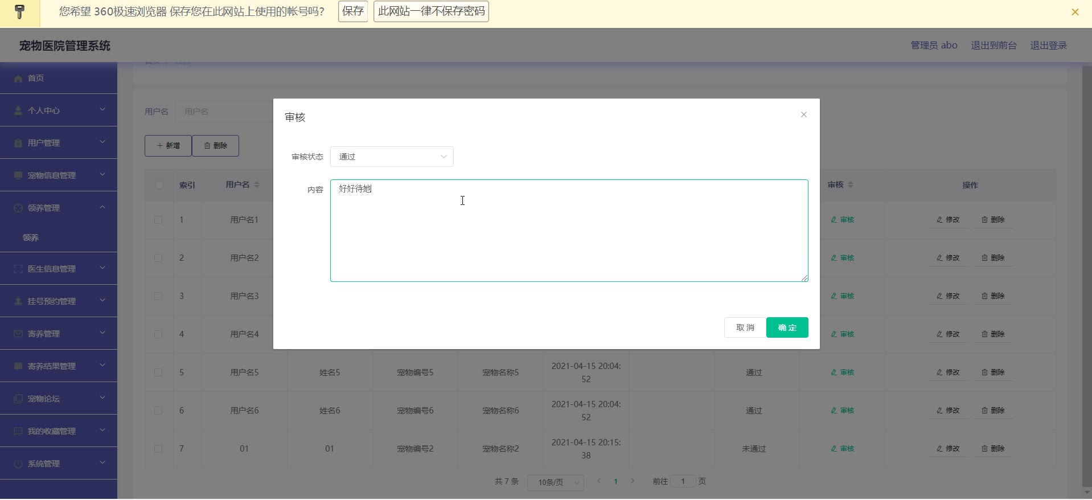The image size is (1092, 500).
Task: Click 修改 edit icon in row 1
Action: (939, 220)
